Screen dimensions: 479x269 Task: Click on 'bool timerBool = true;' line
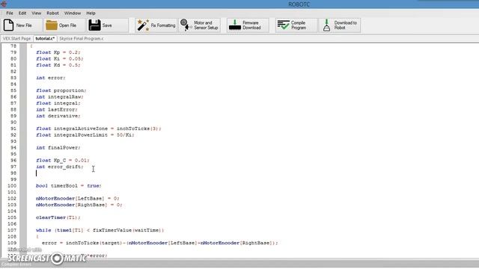[69, 185]
